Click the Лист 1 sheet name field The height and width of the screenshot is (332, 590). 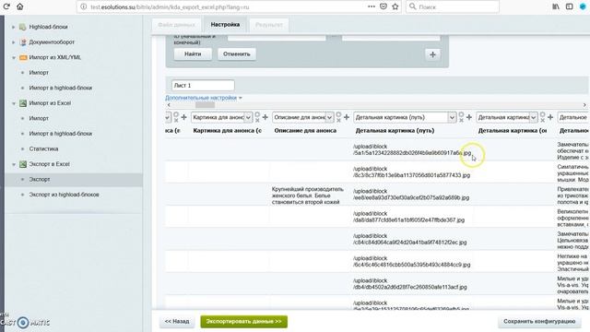point(203,86)
